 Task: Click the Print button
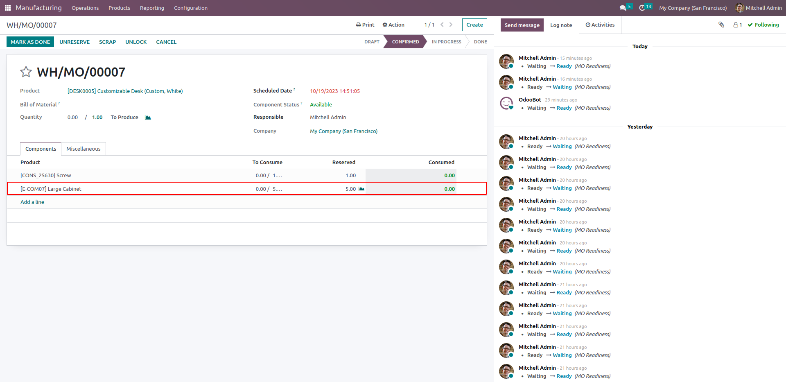[x=365, y=25]
